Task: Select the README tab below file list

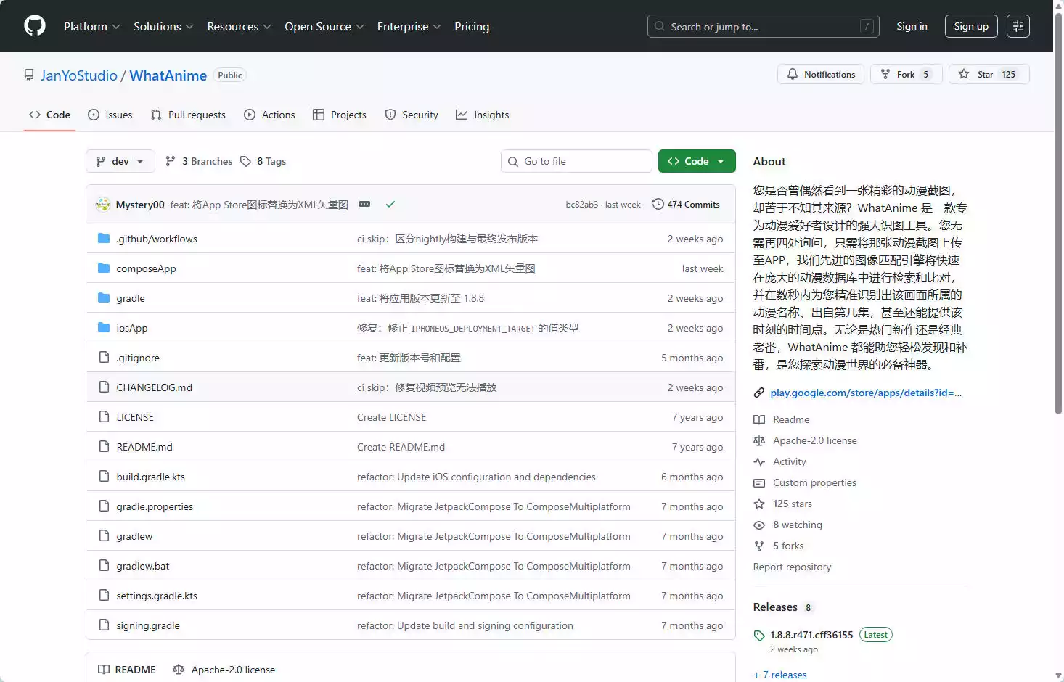Action: coord(127,670)
